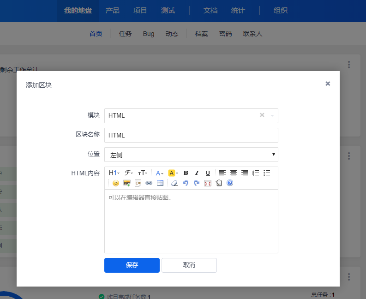366x299 pixels.
Task: Insert a table into the editor
Action: [160, 183]
